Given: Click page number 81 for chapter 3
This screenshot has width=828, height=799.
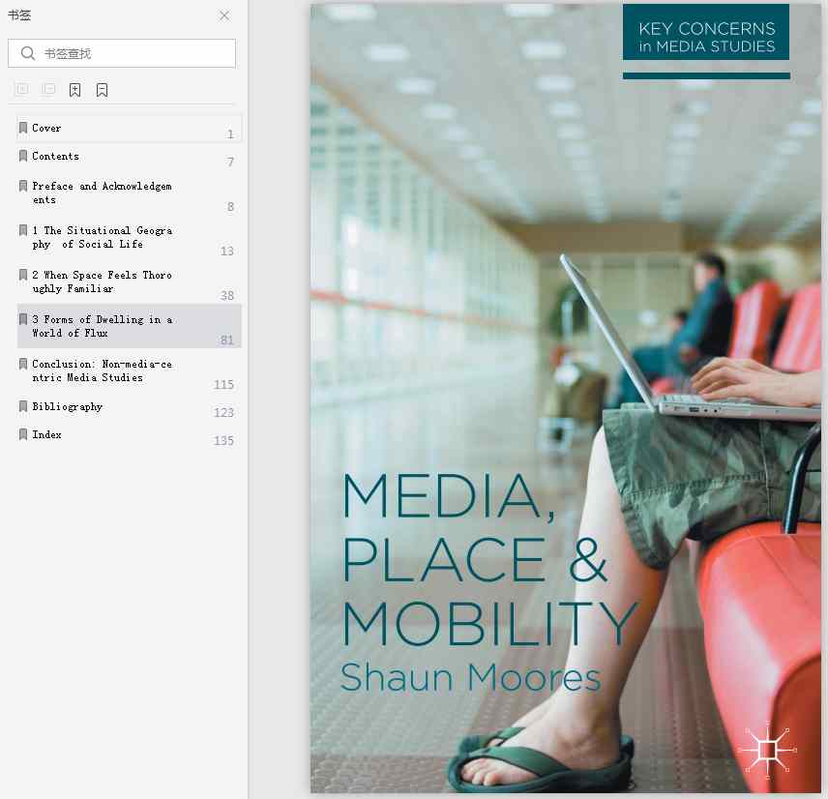Looking at the screenshot, I should [227, 340].
